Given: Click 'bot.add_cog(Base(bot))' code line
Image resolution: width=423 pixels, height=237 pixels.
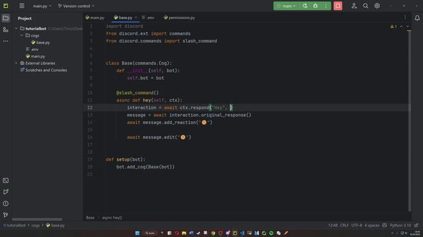Looking at the screenshot, I should pyautogui.click(x=145, y=167).
